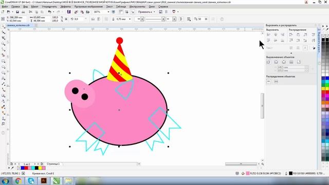Select the Color Eyedropper tool in the toolbox
Image resolution: width=329 pixels, height=185 pixels.
[3, 107]
